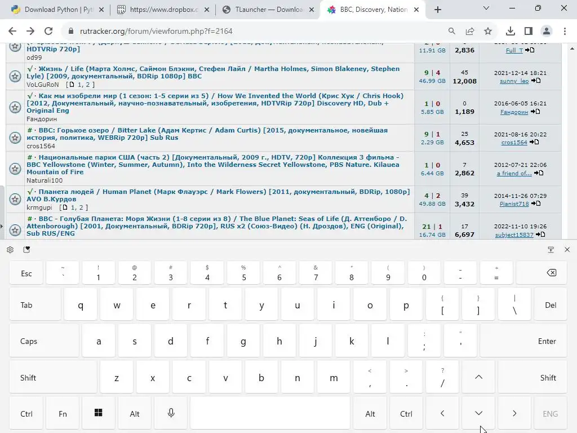Go to last post in subject15837 row

pyautogui.click(x=540, y=235)
